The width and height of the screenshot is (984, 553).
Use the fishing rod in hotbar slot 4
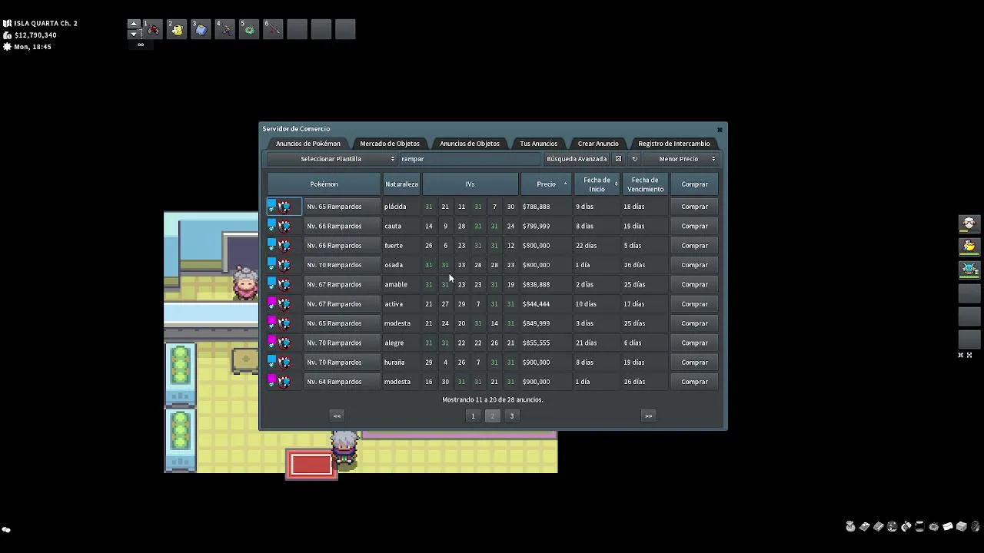[x=224, y=29]
